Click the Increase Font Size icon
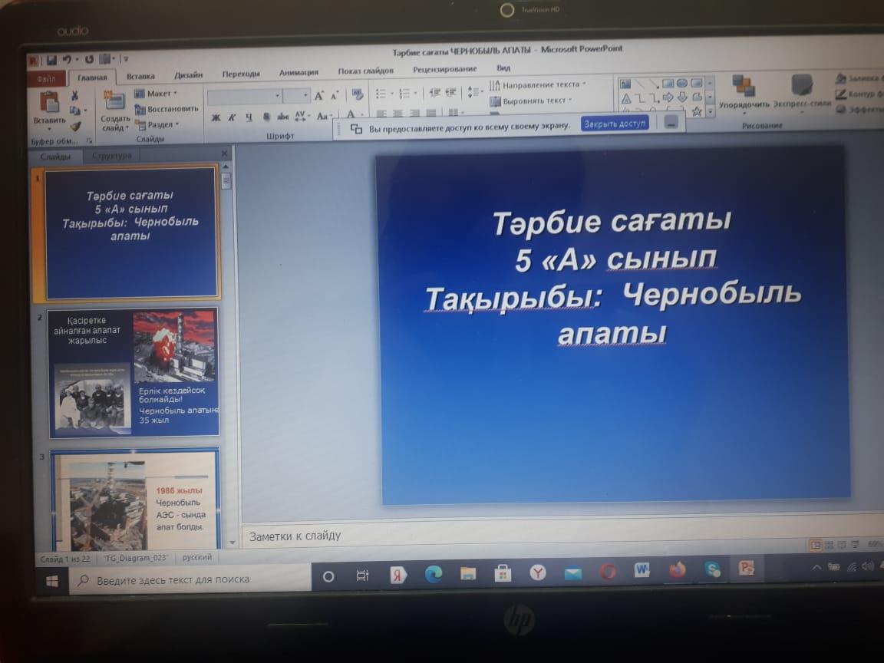This screenshot has height=663, width=884. [318, 96]
